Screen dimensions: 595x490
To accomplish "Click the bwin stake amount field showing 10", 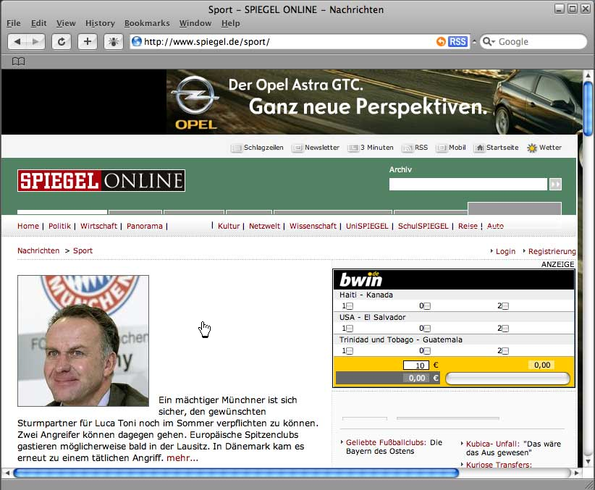I will coord(416,366).
